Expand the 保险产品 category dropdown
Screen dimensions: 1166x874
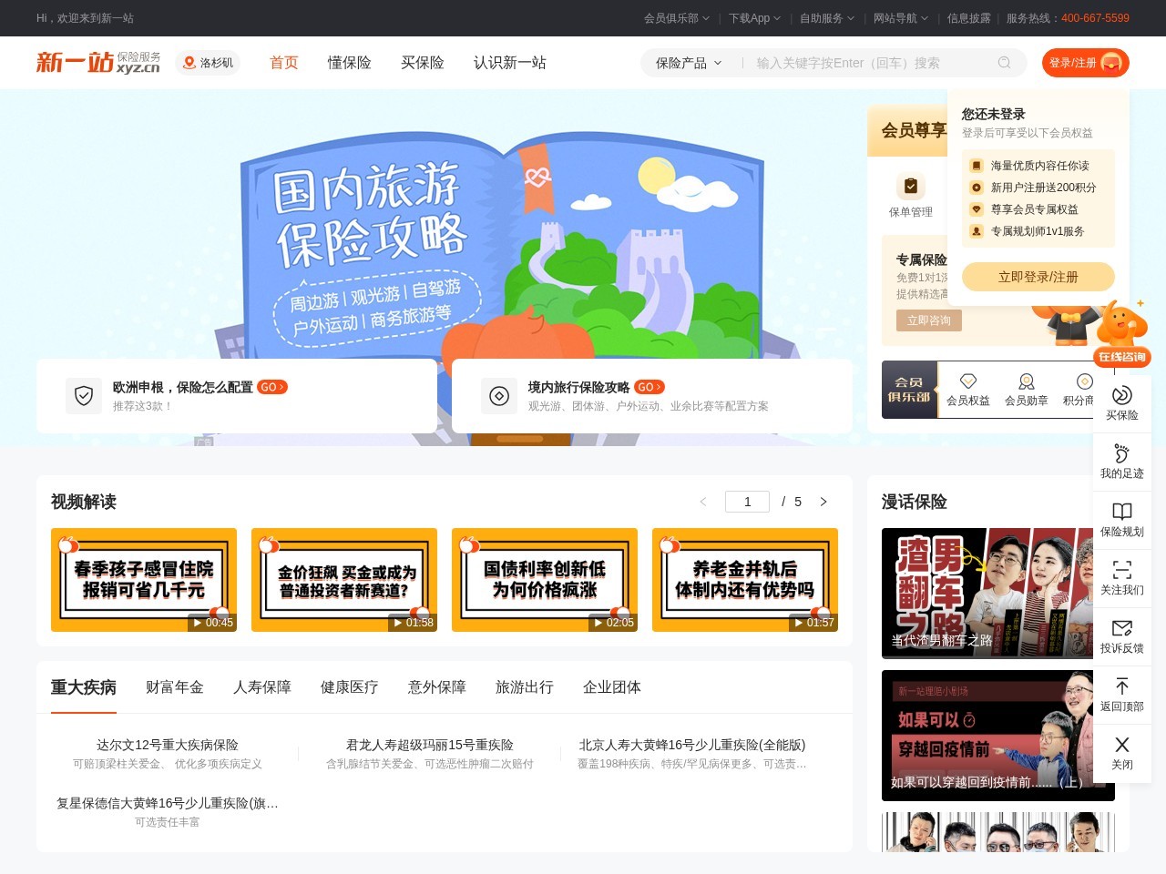tap(685, 63)
